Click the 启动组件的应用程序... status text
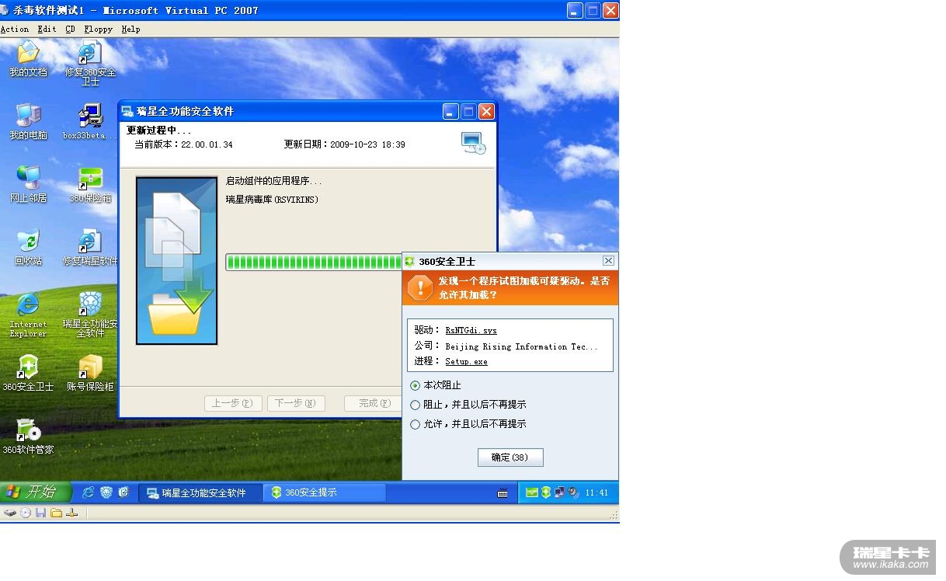This screenshot has width=946, height=581. [x=273, y=181]
